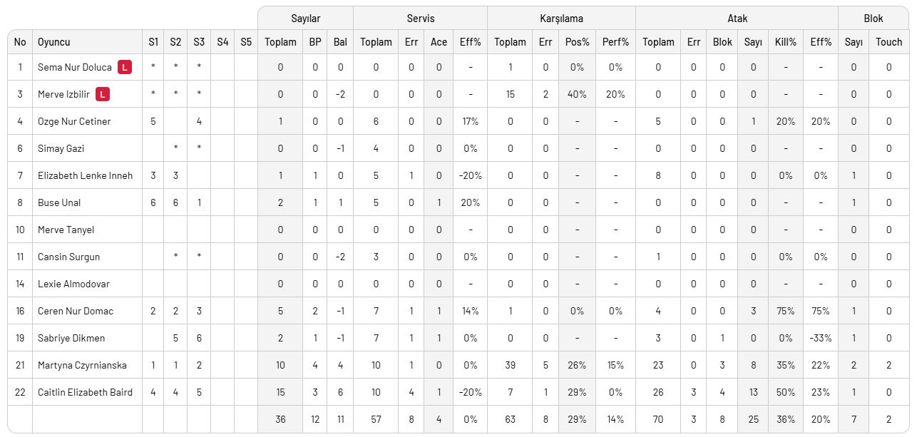Click the libero badge beside Merve Izbilir
The height and width of the screenshot is (437, 917).
point(103,95)
